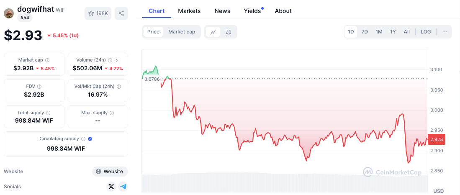Open the Yields tab

pyautogui.click(x=252, y=11)
